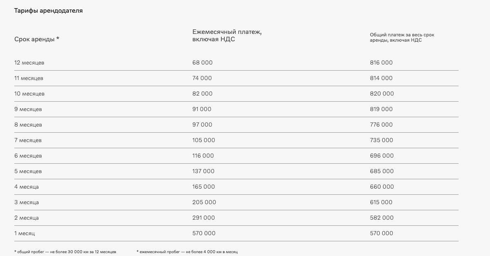Click the "Тарифы арендодателя" heading
490x256 pixels.
(48, 11)
